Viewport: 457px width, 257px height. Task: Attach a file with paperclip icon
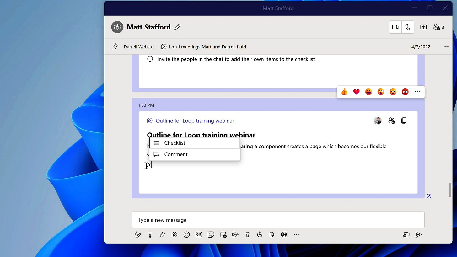162,234
